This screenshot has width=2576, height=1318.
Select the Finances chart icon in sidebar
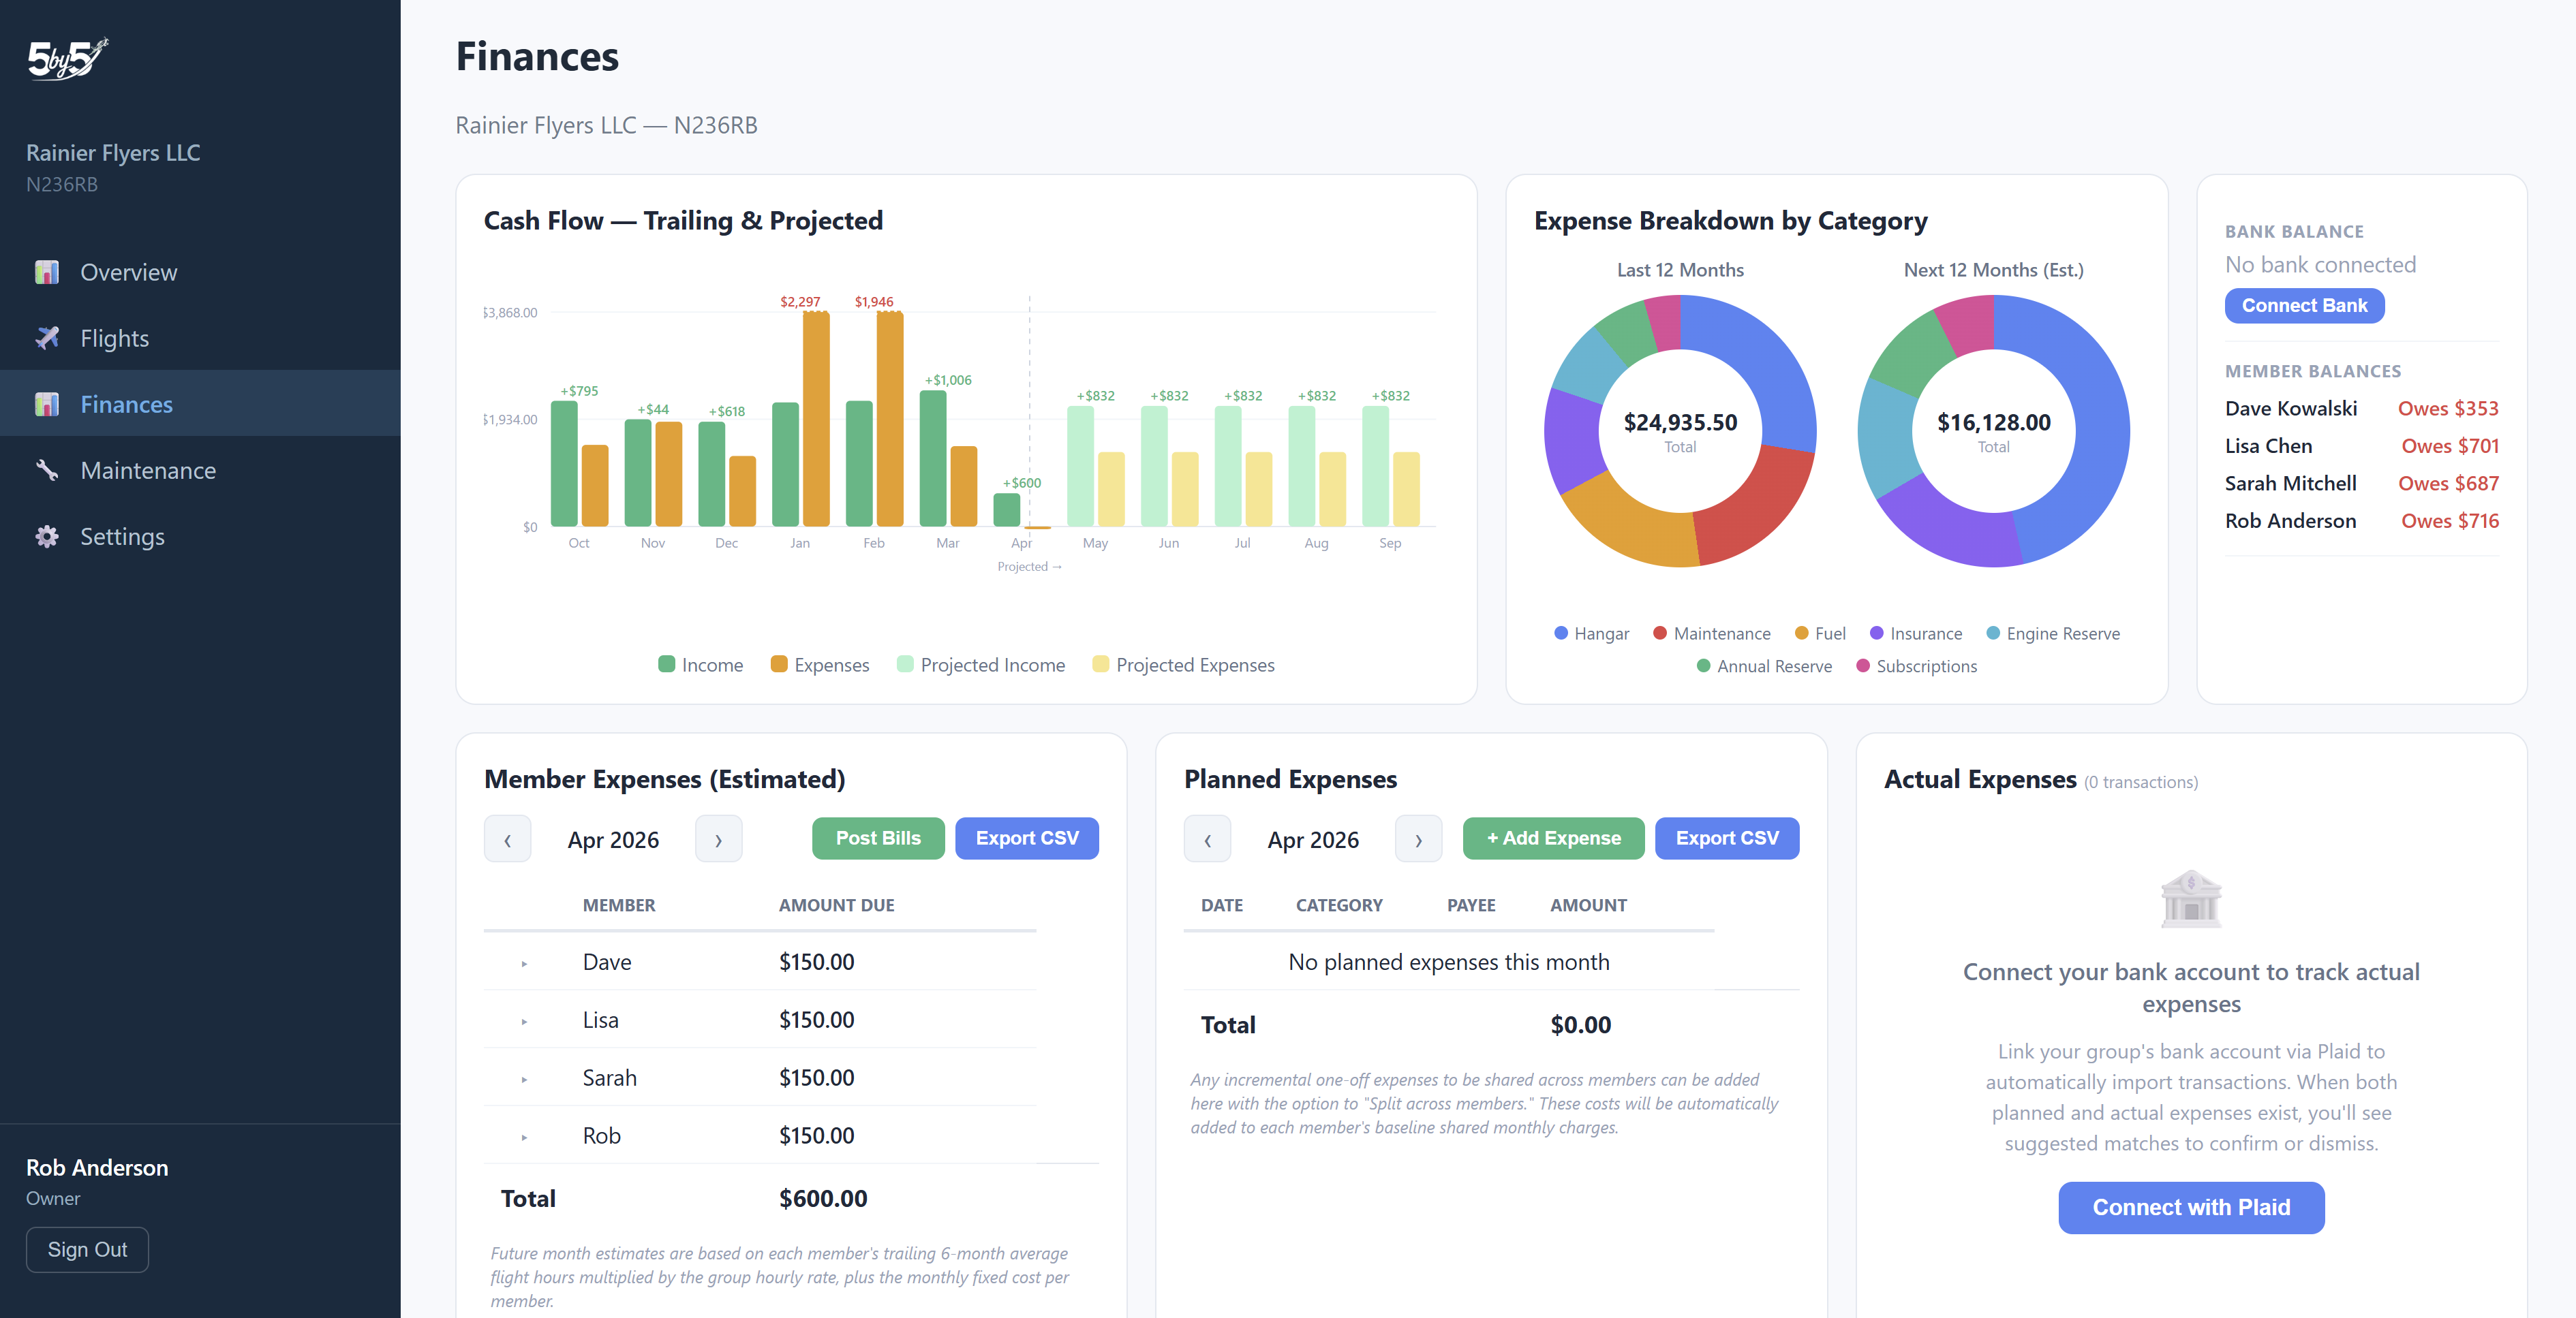tap(47, 404)
